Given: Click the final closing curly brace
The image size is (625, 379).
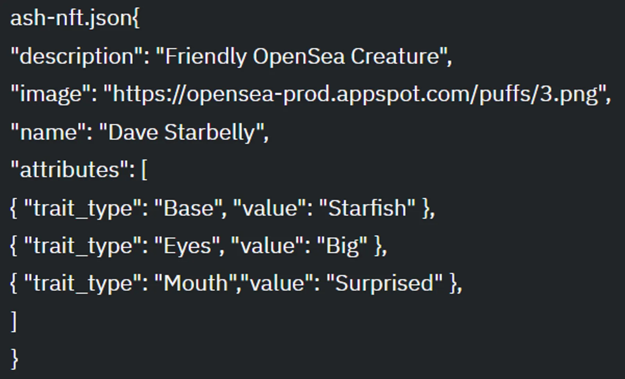Looking at the screenshot, I should pos(14,359).
